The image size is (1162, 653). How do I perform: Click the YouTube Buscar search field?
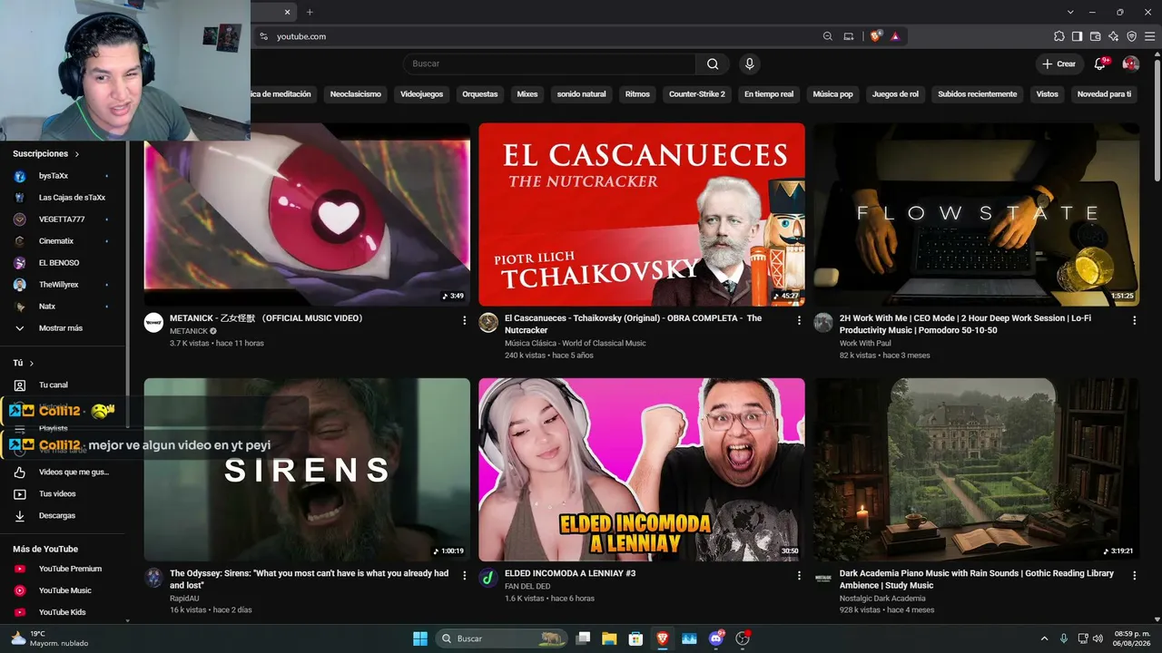tap(550, 63)
